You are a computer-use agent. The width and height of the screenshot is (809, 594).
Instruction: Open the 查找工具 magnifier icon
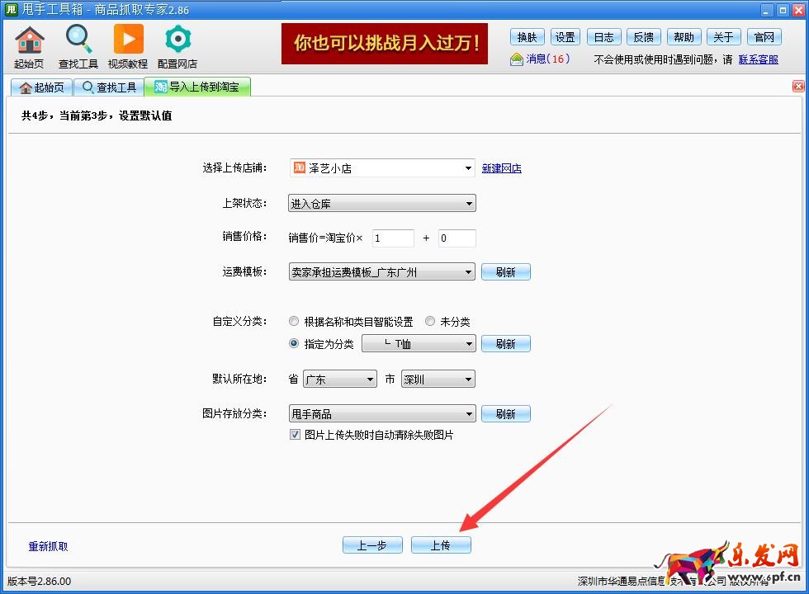click(78, 40)
